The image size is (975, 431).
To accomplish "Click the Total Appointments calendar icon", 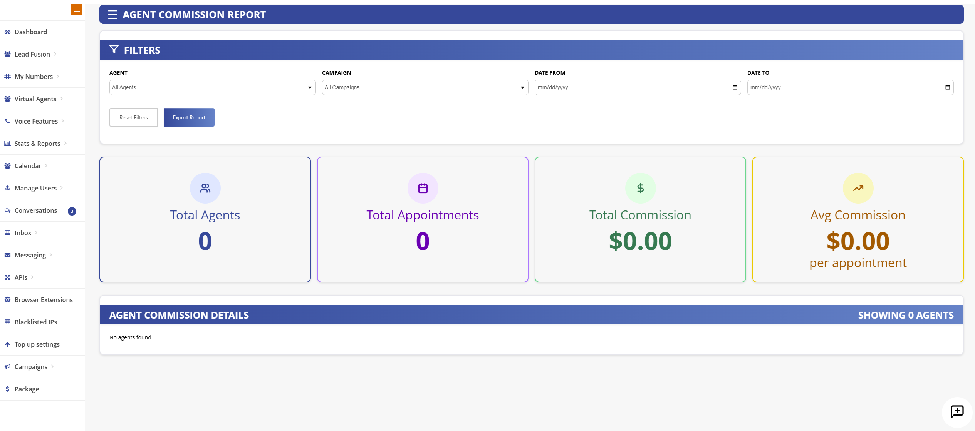I will (423, 188).
